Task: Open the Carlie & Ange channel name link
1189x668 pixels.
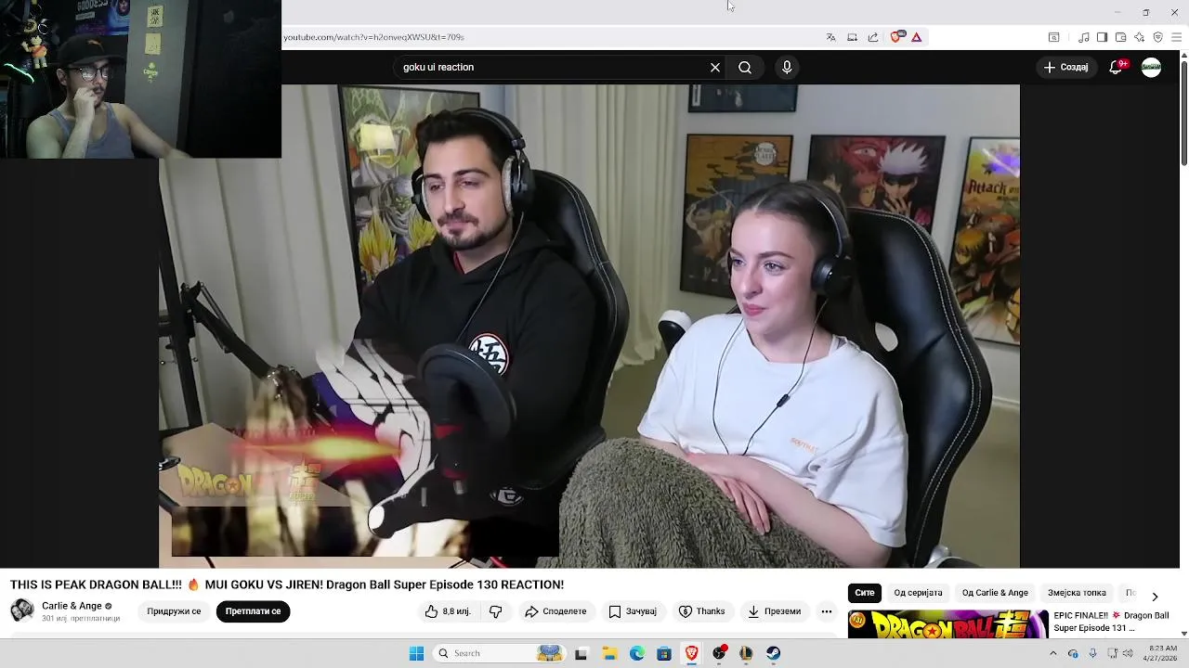Action: pyautogui.click(x=72, y=606)
